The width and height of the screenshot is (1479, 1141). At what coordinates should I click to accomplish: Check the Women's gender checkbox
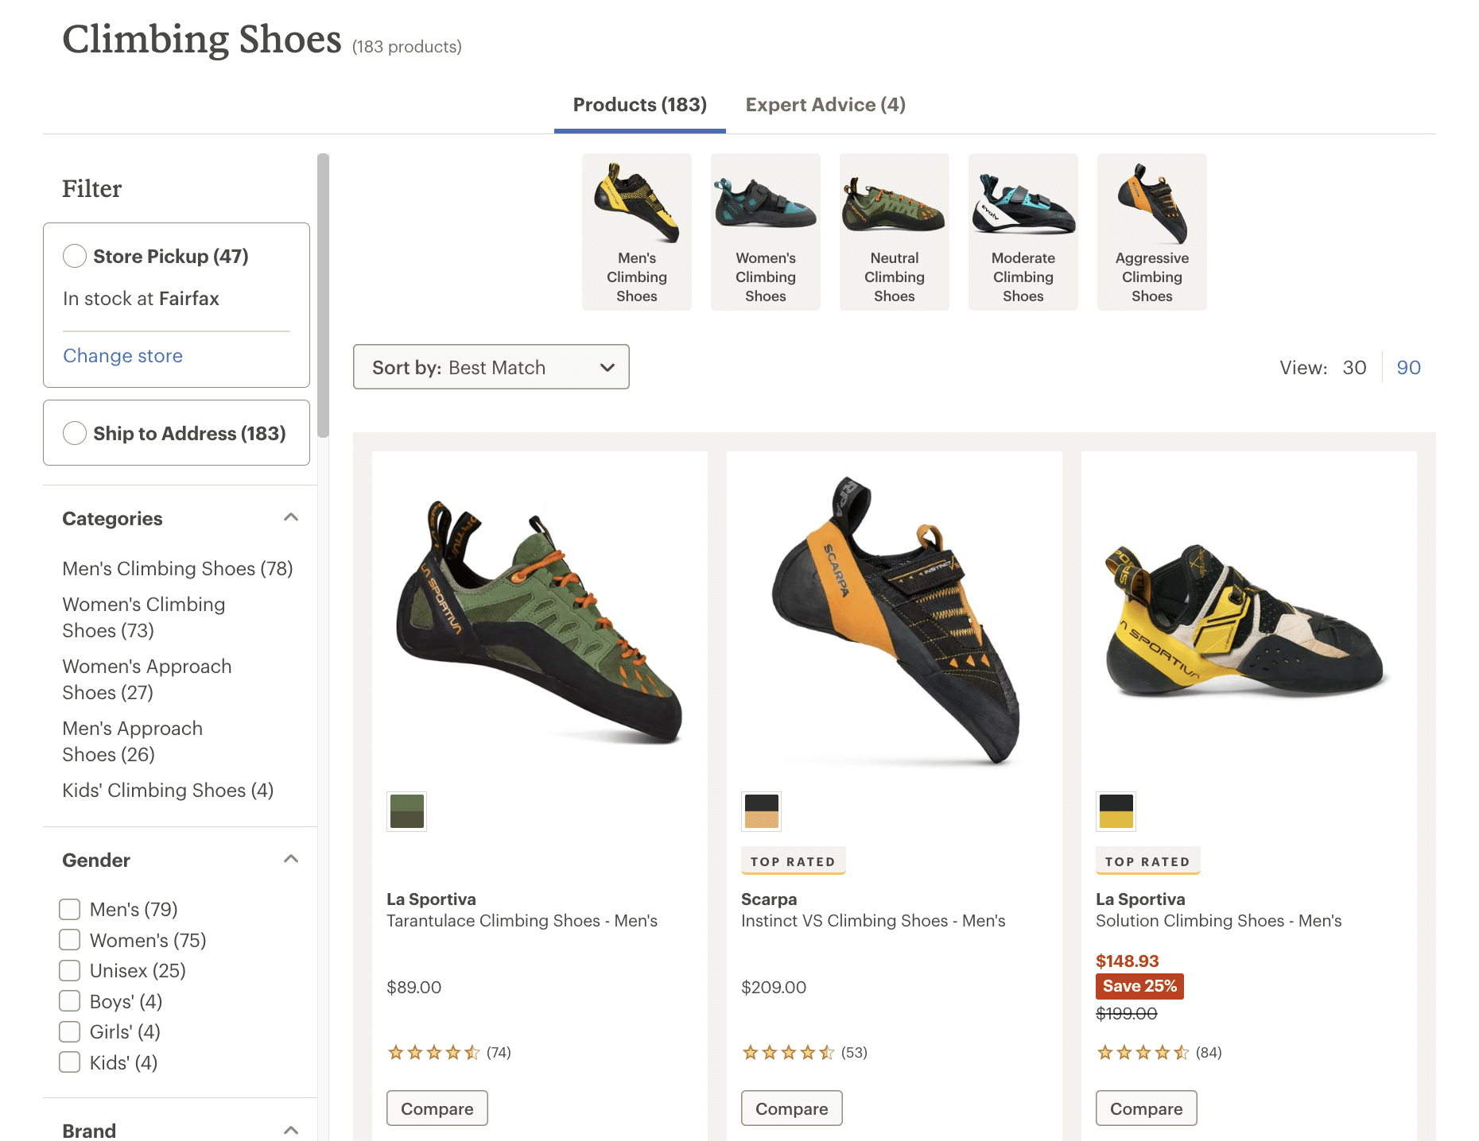[70, 940]
